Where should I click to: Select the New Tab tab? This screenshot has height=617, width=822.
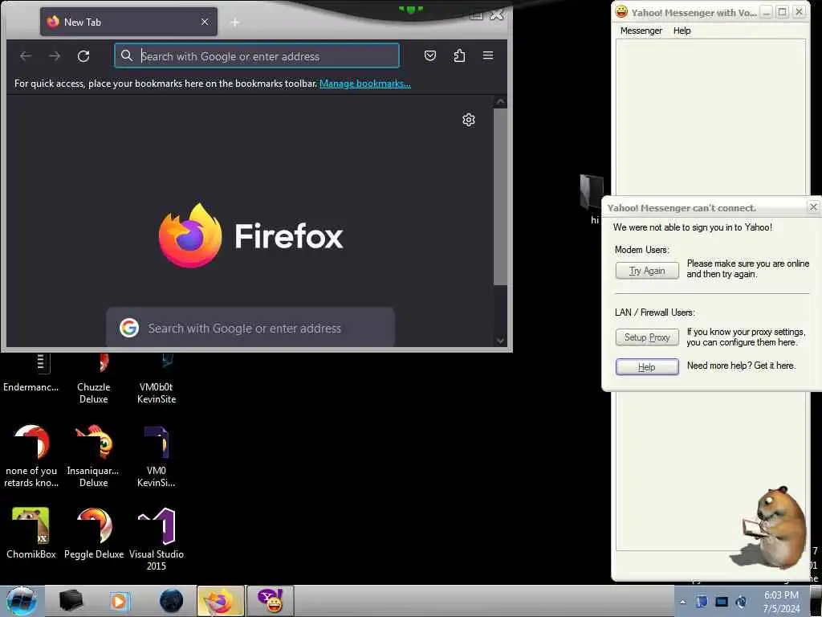coord(128,22)
